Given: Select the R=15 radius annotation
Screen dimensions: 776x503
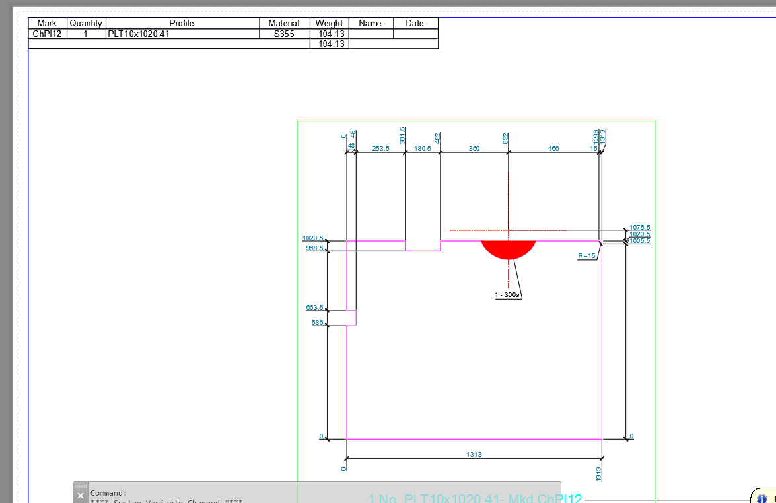Looking at the screenshot, I should [586, 255].
